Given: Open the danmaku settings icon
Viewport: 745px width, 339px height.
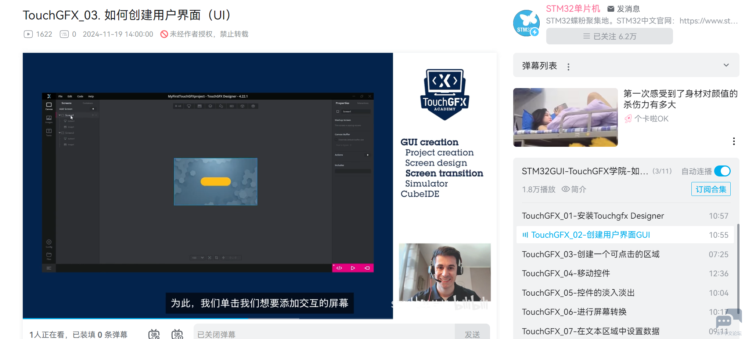Looking at the screenshot, I should pos(177,334).
